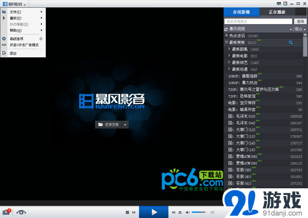Select the 1080P: 毒誓追踪 entry
The width and height of the screenshot is (308, 218).
click(263, 76)
